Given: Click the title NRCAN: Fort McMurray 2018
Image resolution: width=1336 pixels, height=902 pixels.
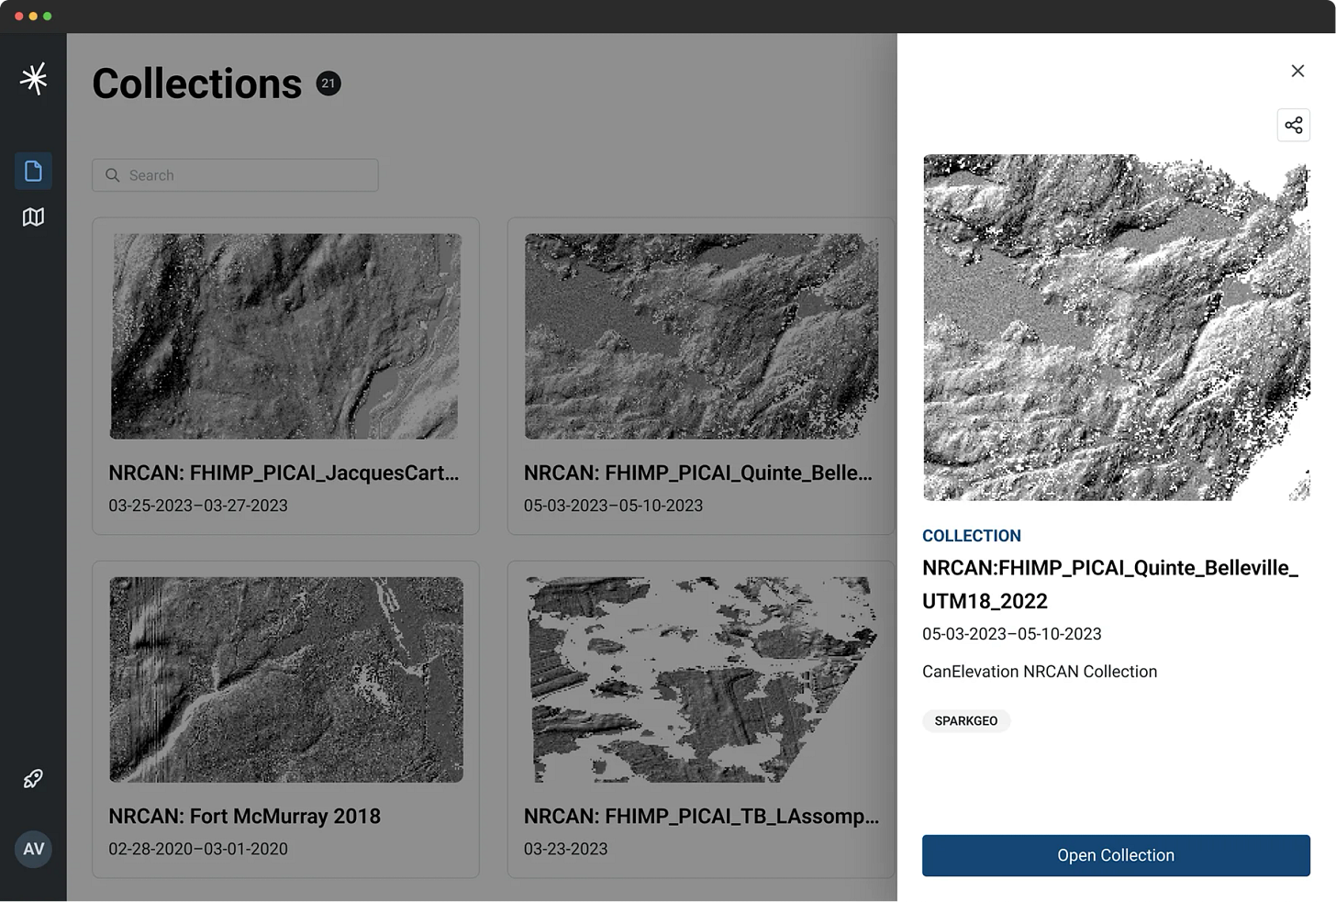Looking at the screenshot, I should tap(244, 816).
